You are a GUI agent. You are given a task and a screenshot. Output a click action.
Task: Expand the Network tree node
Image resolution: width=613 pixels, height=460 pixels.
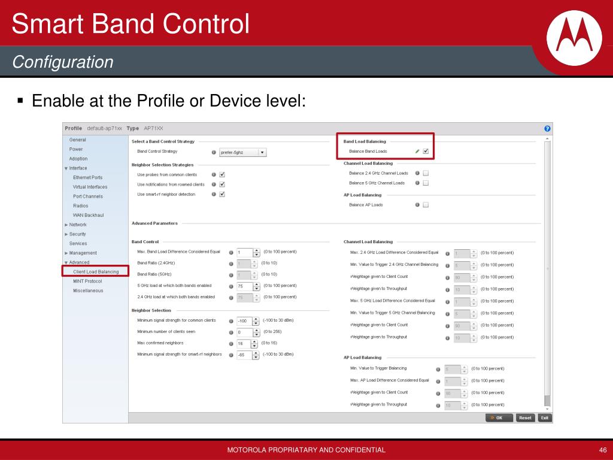click(66, 225)
